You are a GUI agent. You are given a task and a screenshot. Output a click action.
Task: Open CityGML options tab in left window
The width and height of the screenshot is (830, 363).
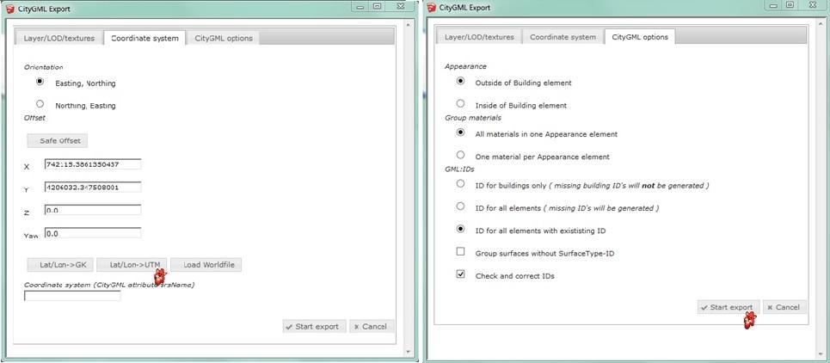tap(224, 38)
